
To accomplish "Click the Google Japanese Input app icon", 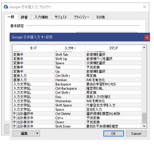I will point(6,7).
